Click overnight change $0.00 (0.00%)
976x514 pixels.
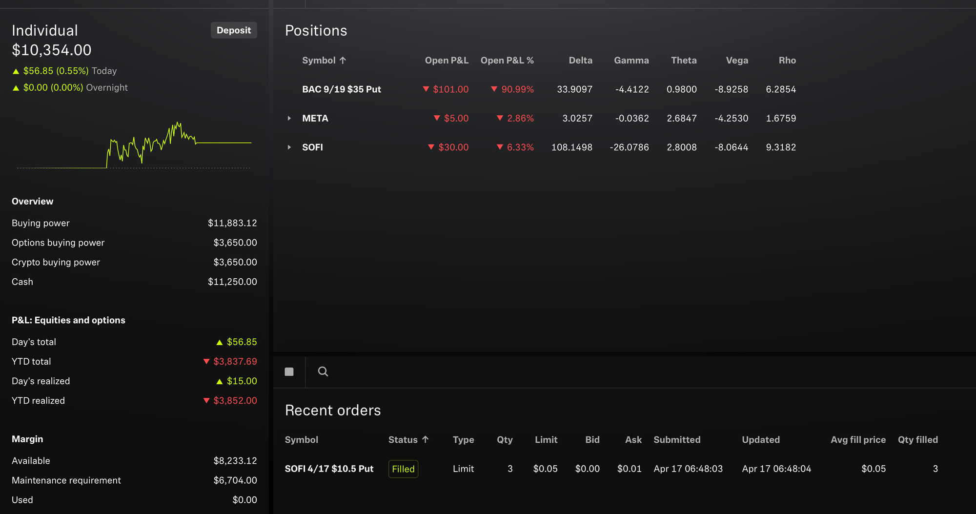(x=53, y=87)
